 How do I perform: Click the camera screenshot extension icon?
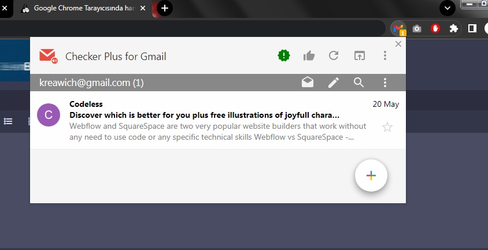[417, 29]
